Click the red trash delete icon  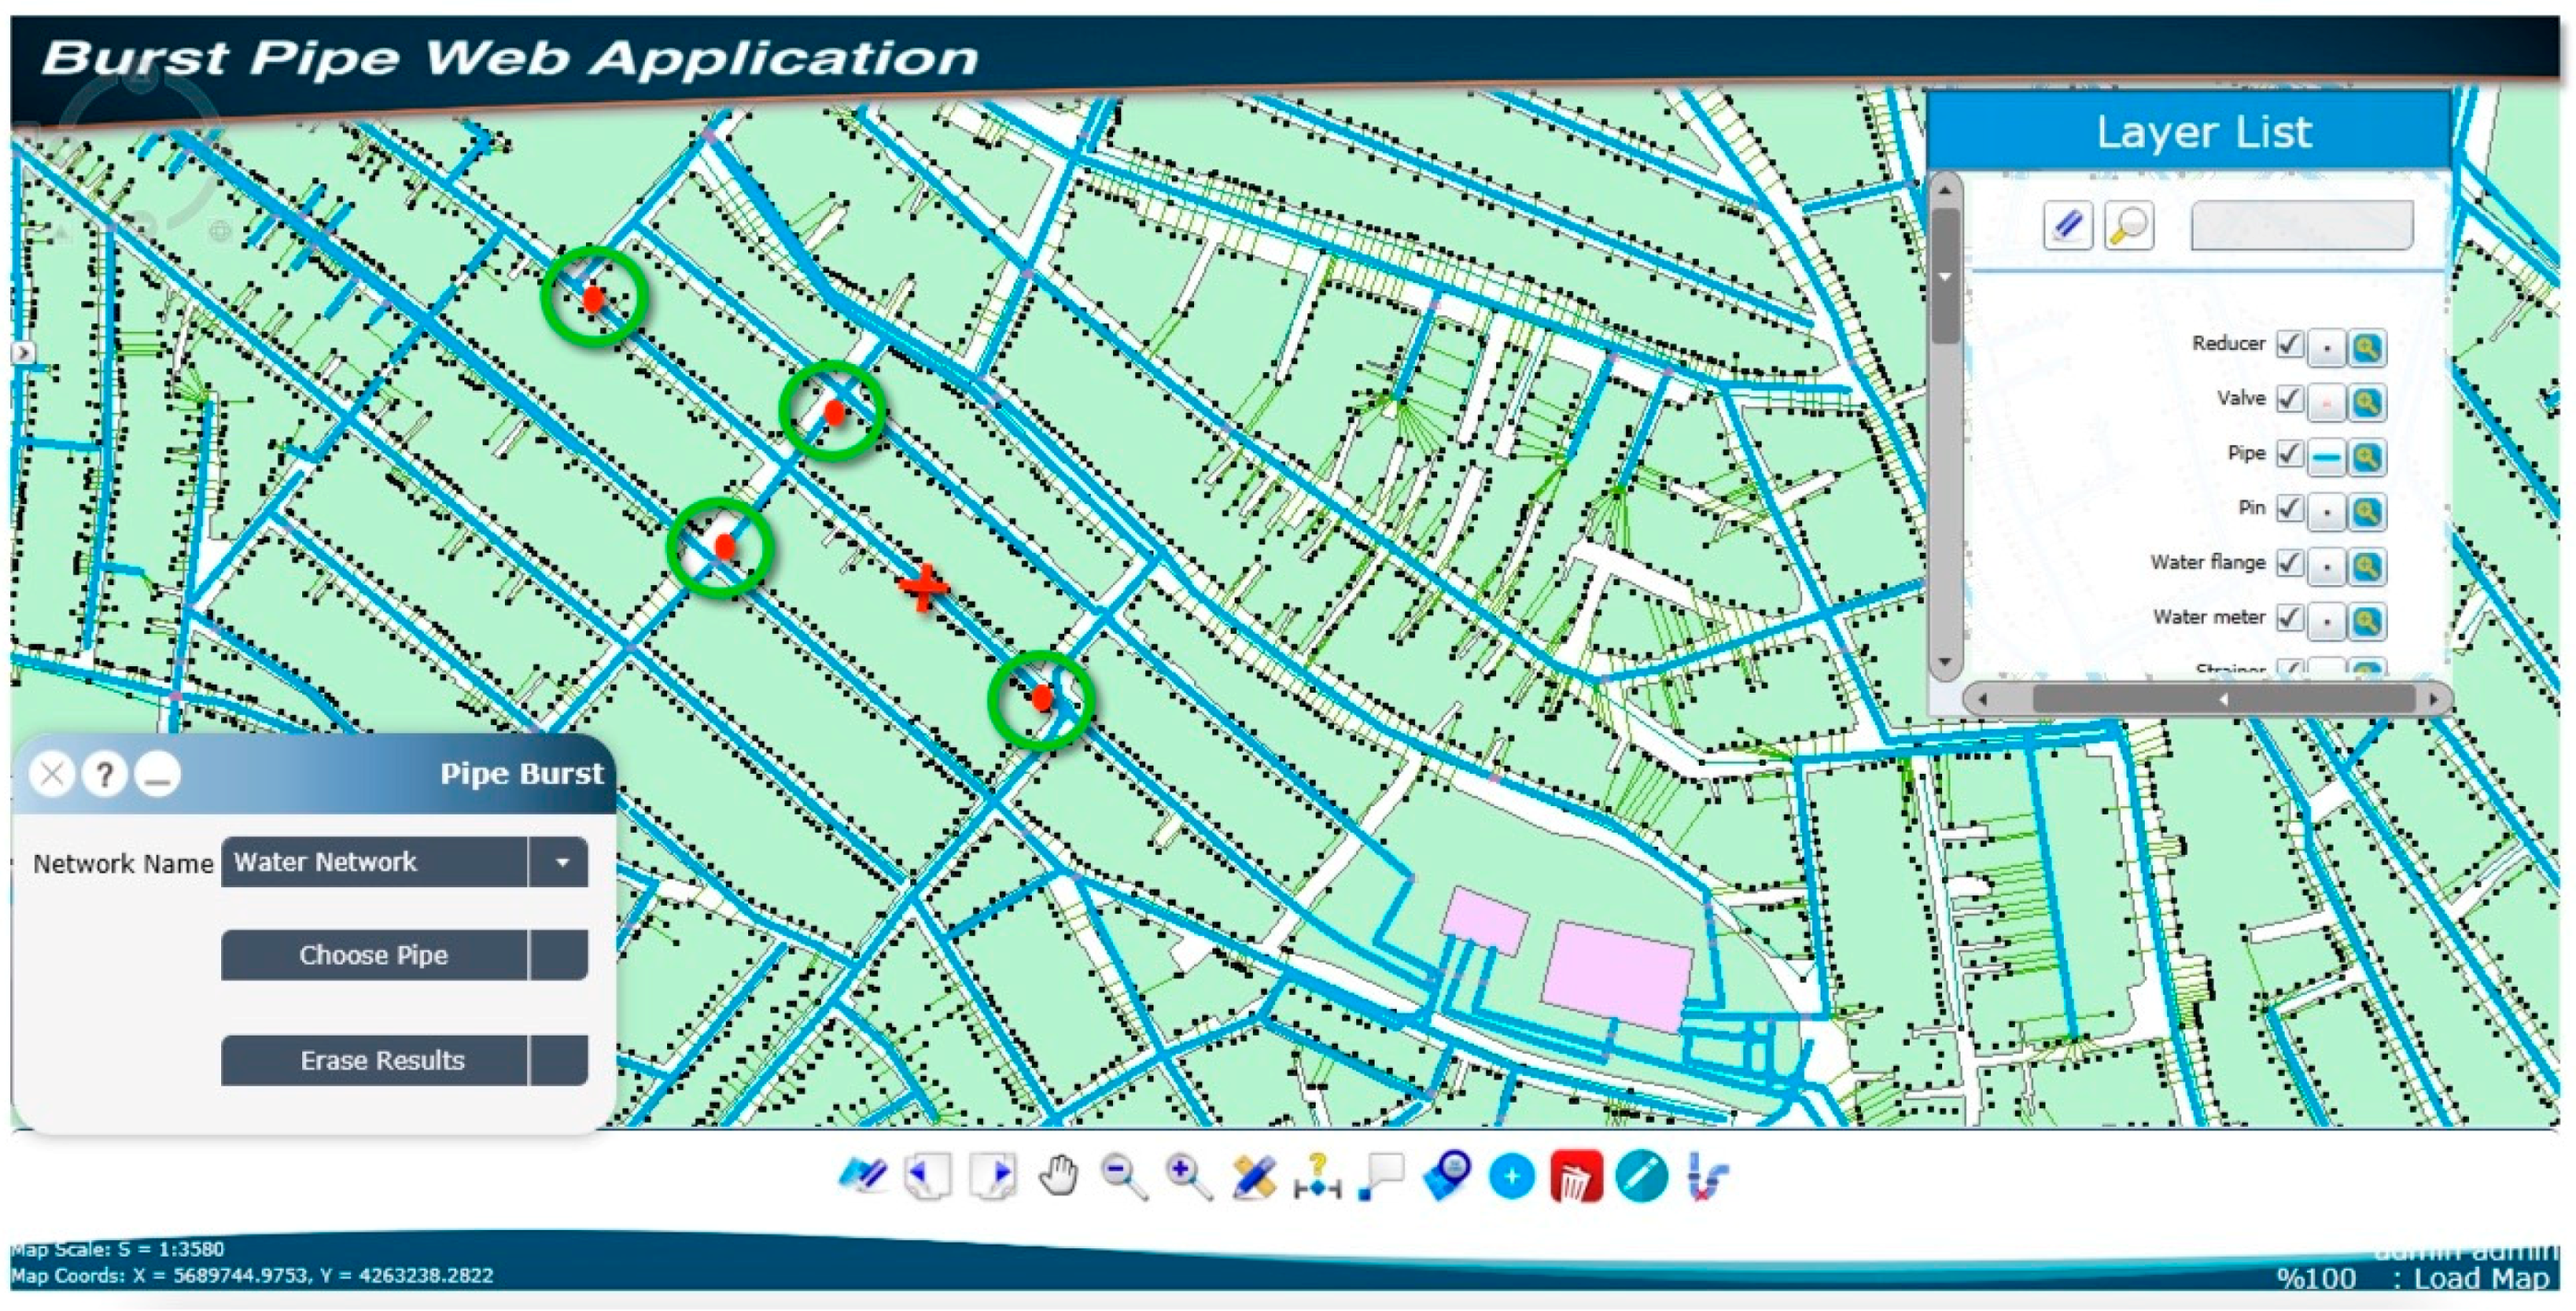click(x=1576, y=1176)
